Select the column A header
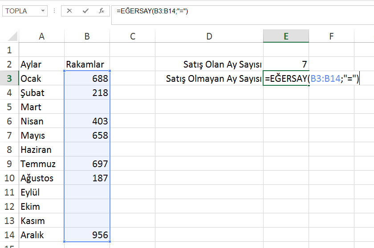The height and width of the screenshot is (248, 374). (41, 36)
